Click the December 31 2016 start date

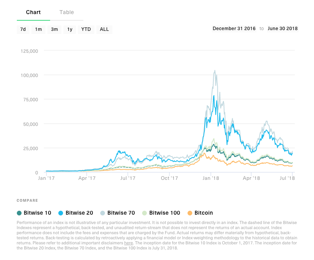pyautogui.click(x=234, y=29)
